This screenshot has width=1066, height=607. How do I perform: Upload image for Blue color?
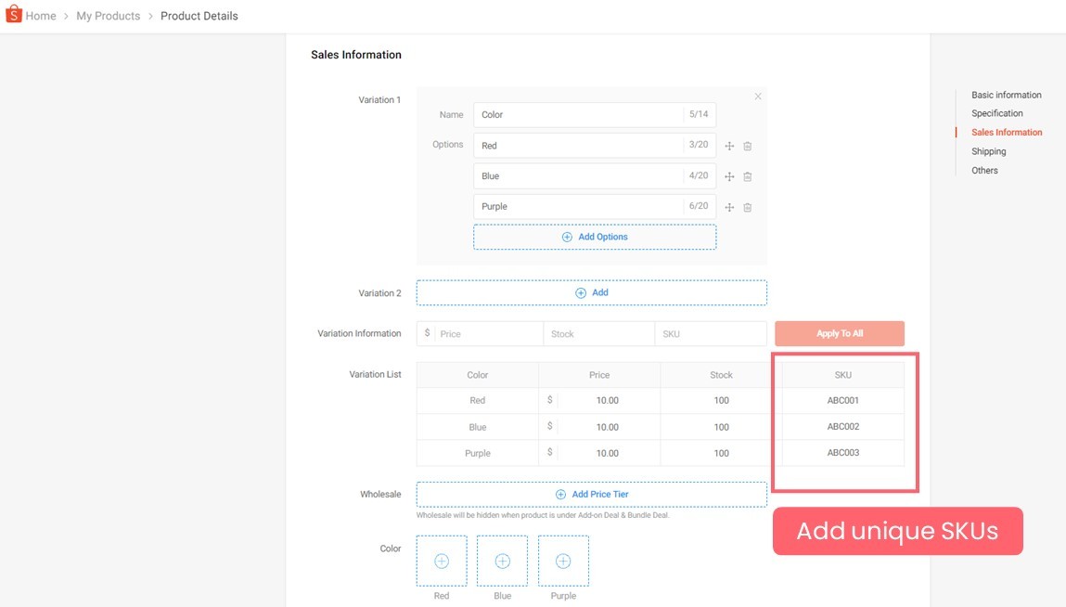(x=503, y=561)
